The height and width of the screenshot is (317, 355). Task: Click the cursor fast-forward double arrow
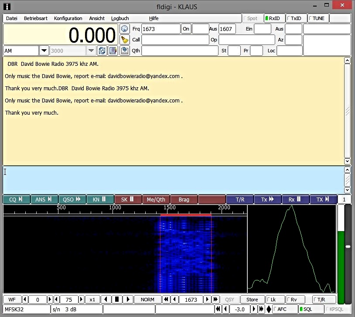click(x=215, y=299)
